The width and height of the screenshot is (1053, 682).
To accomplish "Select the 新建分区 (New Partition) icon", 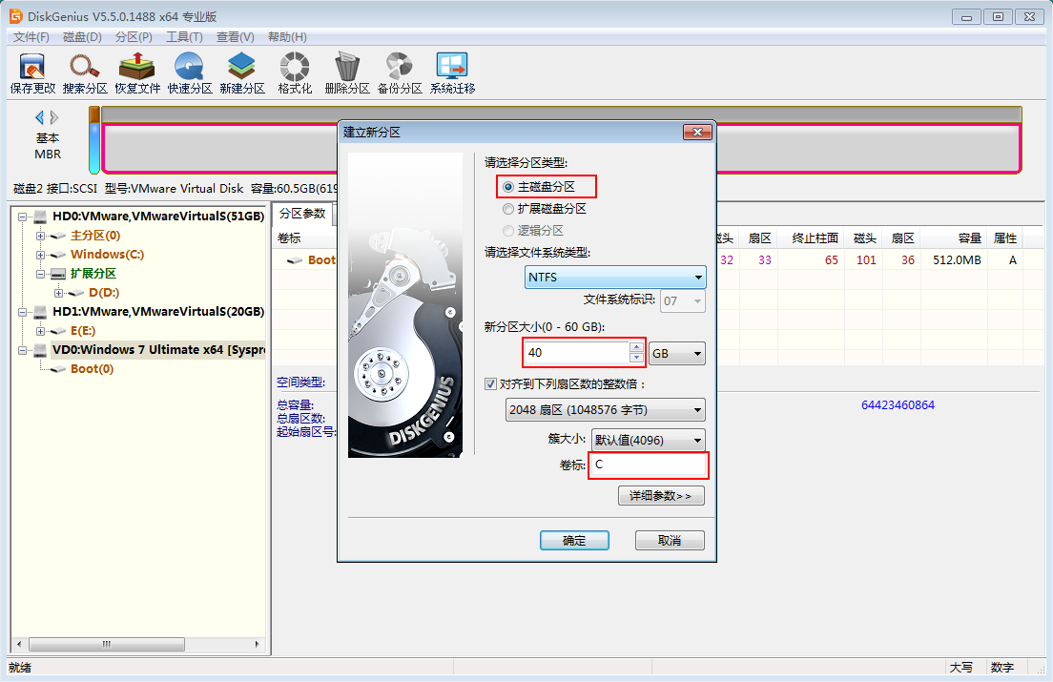I will tap(242, 72).
